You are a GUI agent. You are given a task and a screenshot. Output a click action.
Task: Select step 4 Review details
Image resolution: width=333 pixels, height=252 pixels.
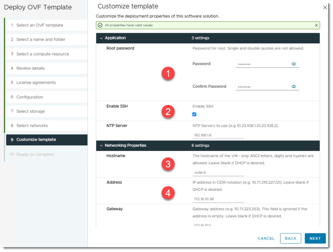(31, 68)
